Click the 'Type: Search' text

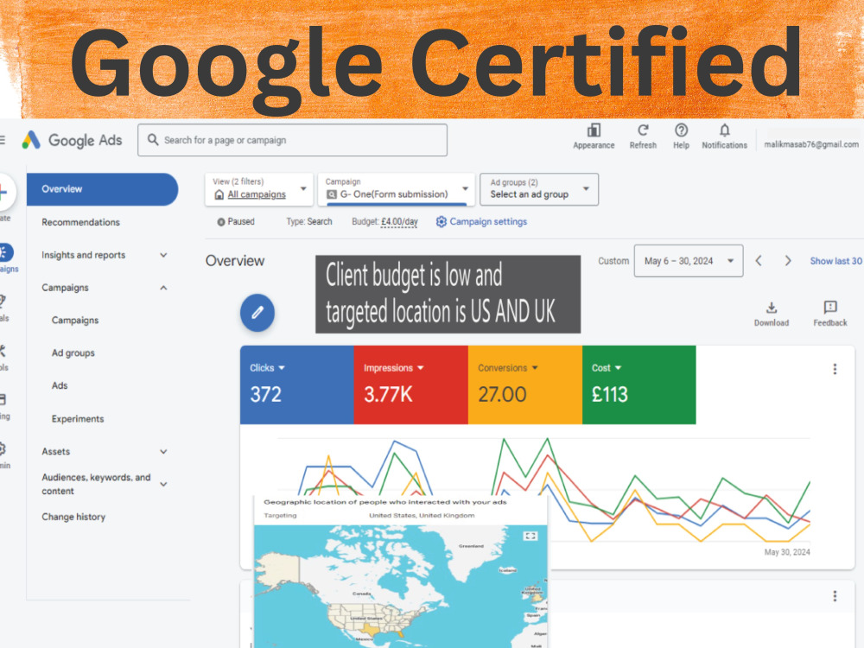tap(309, 221)
